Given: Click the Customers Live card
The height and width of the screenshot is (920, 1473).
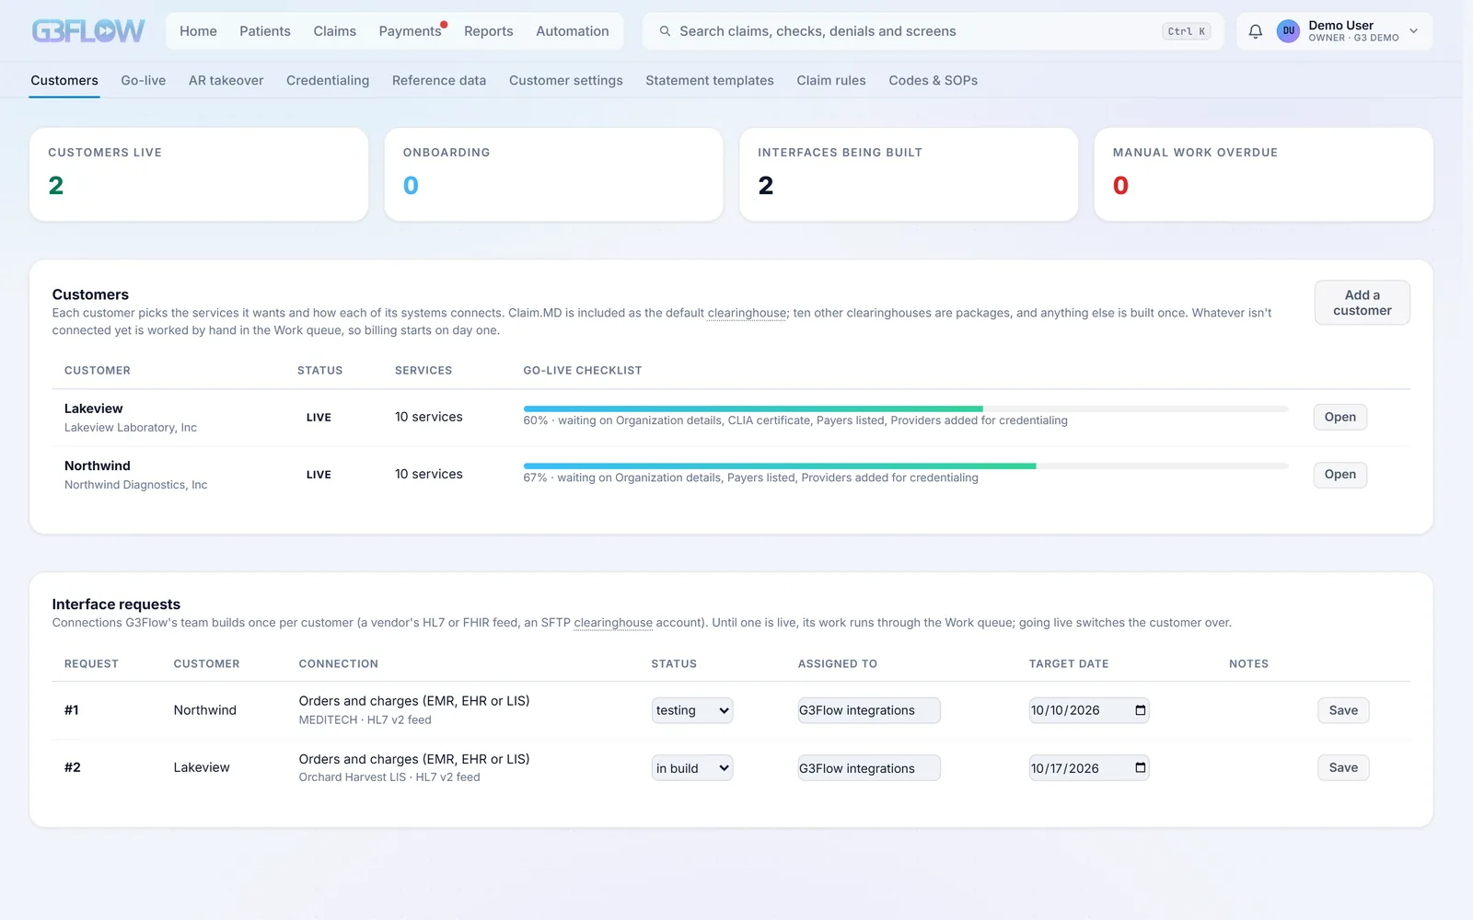Looking at the screenshot, I should click(199, 174).
